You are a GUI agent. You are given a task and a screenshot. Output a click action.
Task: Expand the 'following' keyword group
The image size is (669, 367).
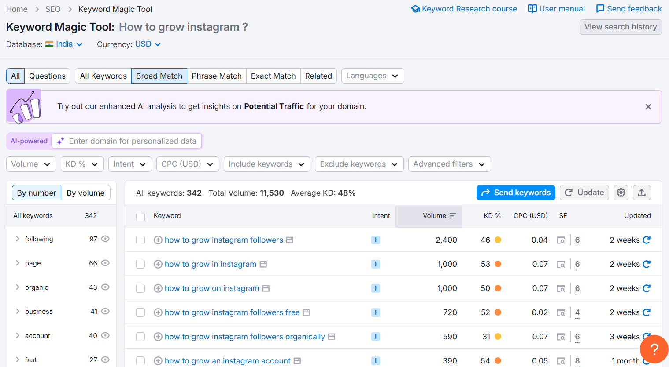18,239
